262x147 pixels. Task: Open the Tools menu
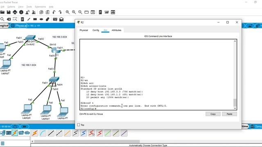29,7
